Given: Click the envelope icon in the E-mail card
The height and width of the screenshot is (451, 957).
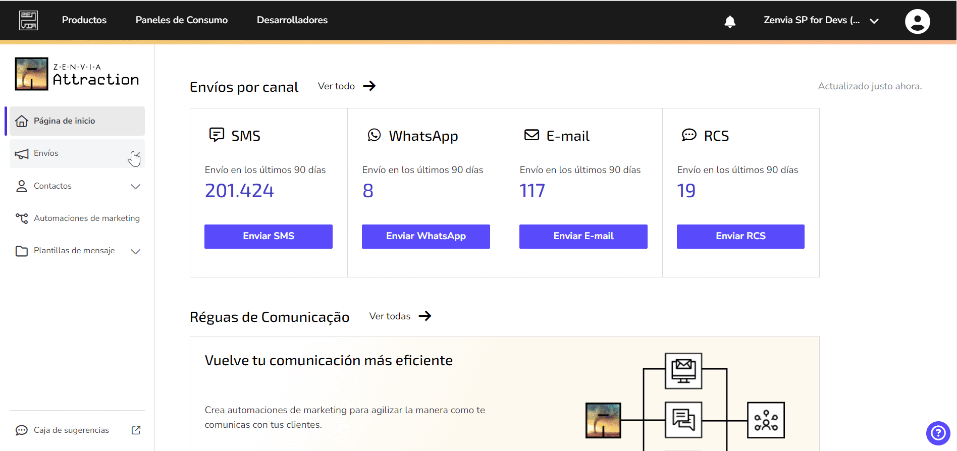Looking at the screenshot, I should [531, 135].
